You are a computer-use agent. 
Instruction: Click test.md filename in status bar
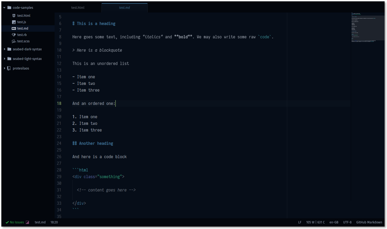(40, 222)
